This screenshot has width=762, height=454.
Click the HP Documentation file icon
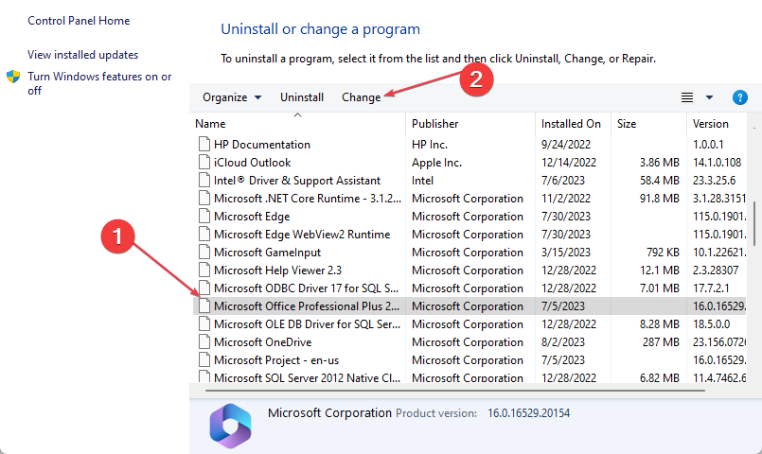coord(204,144)
